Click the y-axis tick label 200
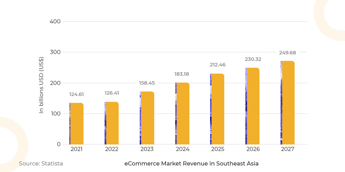Image resolution: width=345 pixels, height=172 pixels. [x=55, y=83]
